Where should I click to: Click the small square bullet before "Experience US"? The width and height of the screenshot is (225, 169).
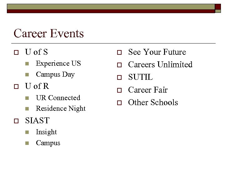[27, 64]
